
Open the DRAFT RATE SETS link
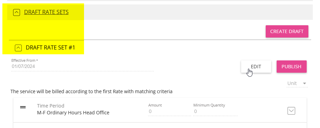coord(46,12)
